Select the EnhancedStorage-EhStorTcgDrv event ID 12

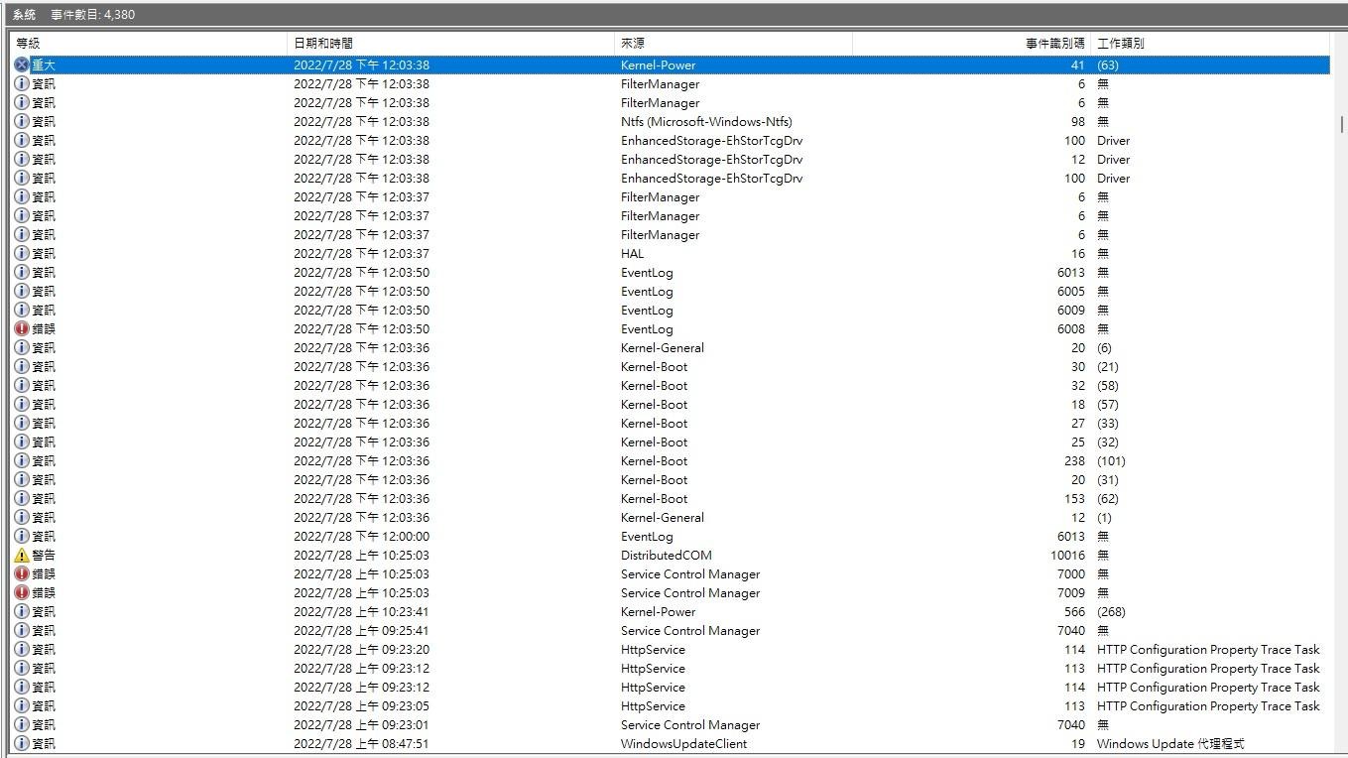point(711,160)
